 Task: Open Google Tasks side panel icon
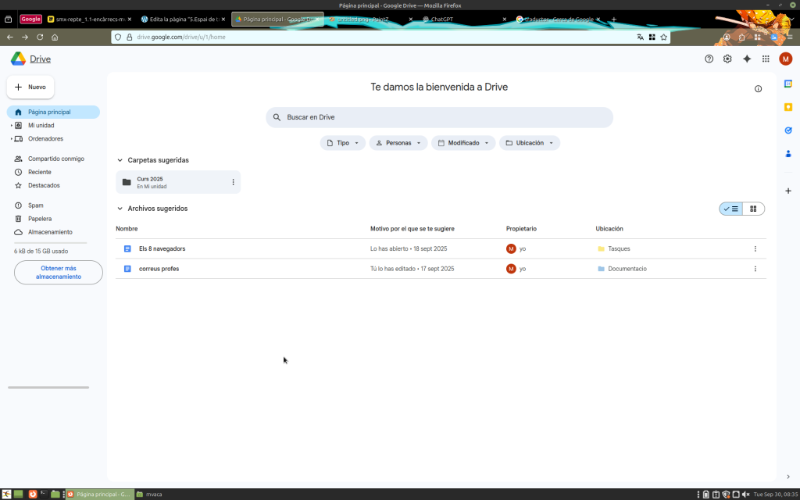point(788,130)
